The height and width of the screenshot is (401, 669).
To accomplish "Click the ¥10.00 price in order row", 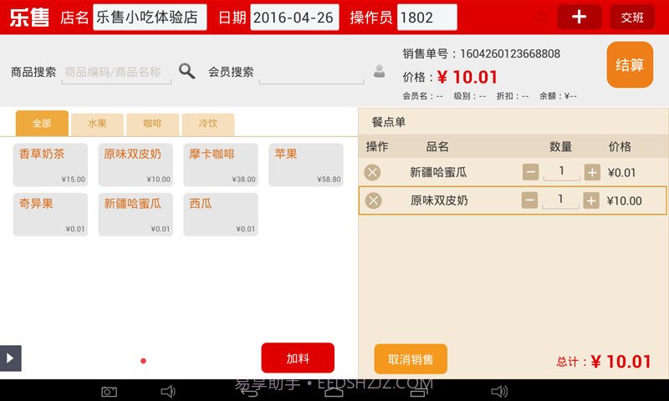I will point(624,200).
